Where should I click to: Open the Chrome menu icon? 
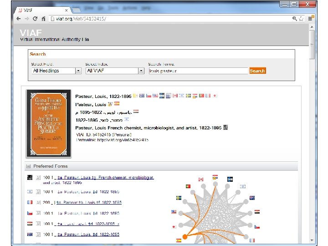(x=310, y=19)
